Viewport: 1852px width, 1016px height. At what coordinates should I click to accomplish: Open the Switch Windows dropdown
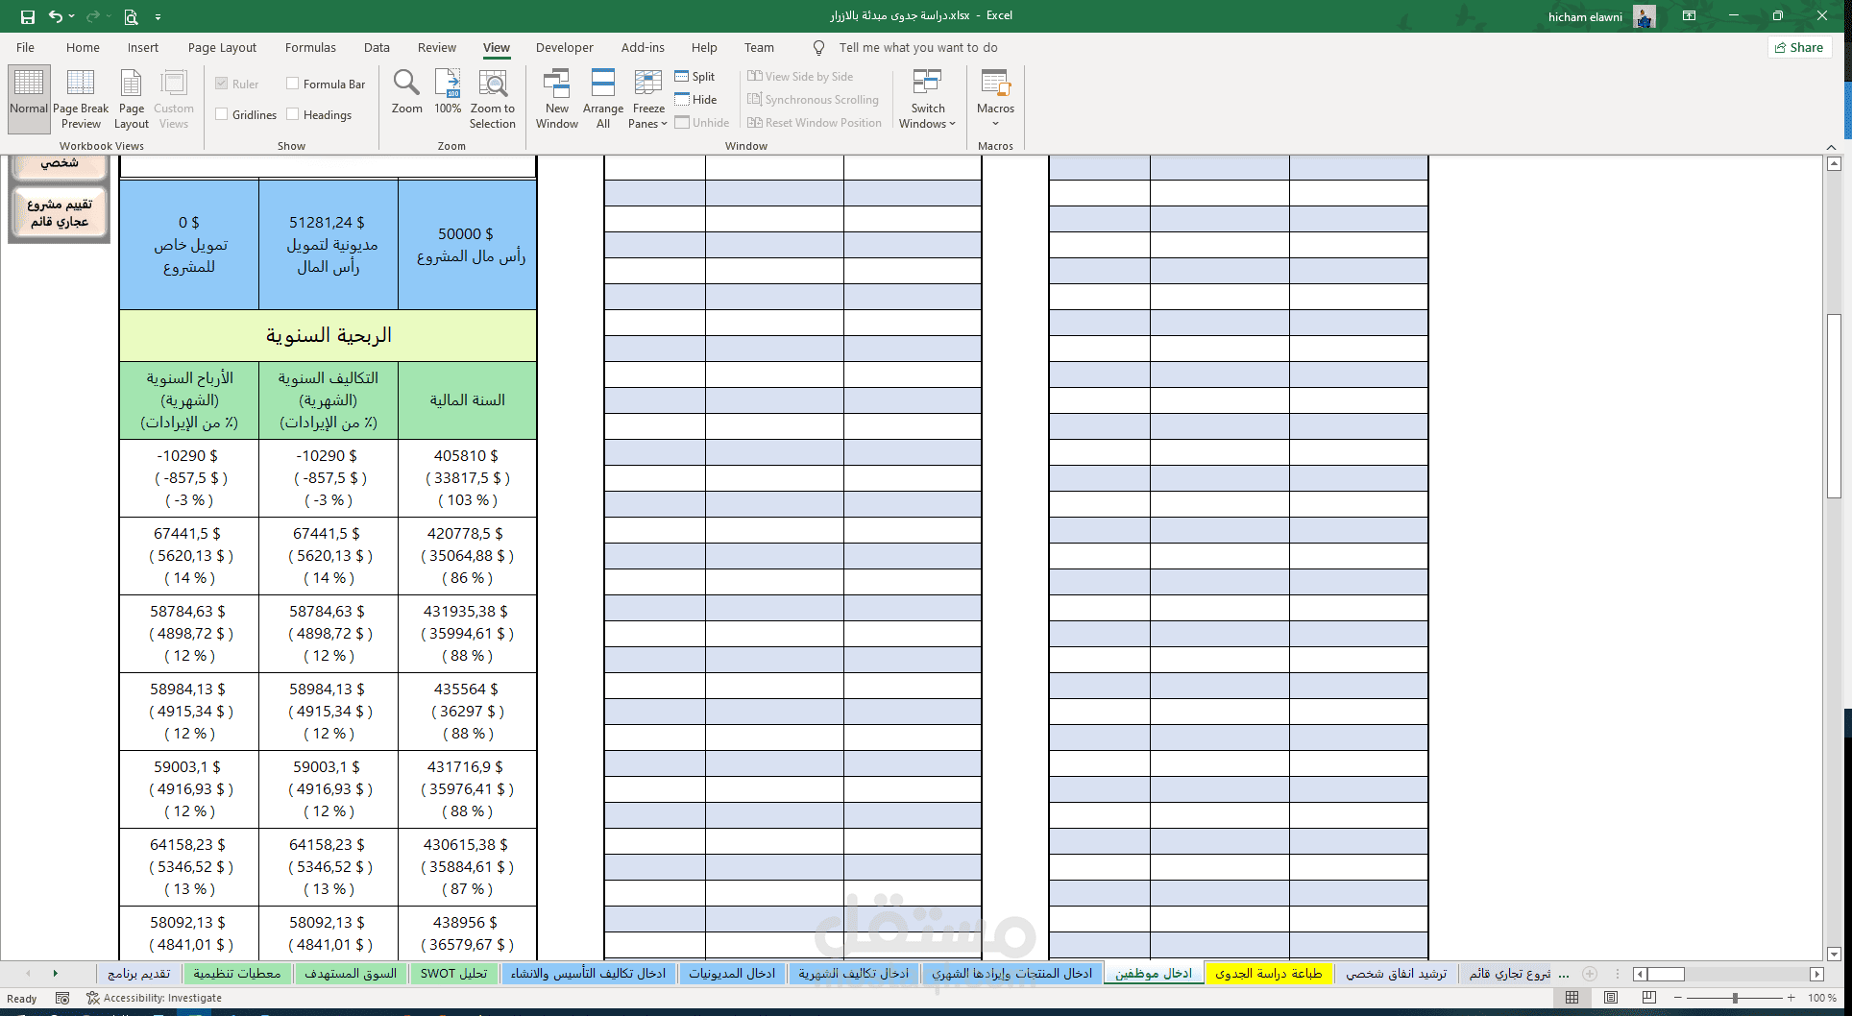928,98
